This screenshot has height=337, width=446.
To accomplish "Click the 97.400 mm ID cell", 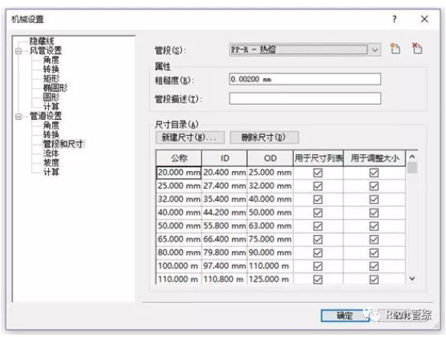I will click(x=224, y=266).
